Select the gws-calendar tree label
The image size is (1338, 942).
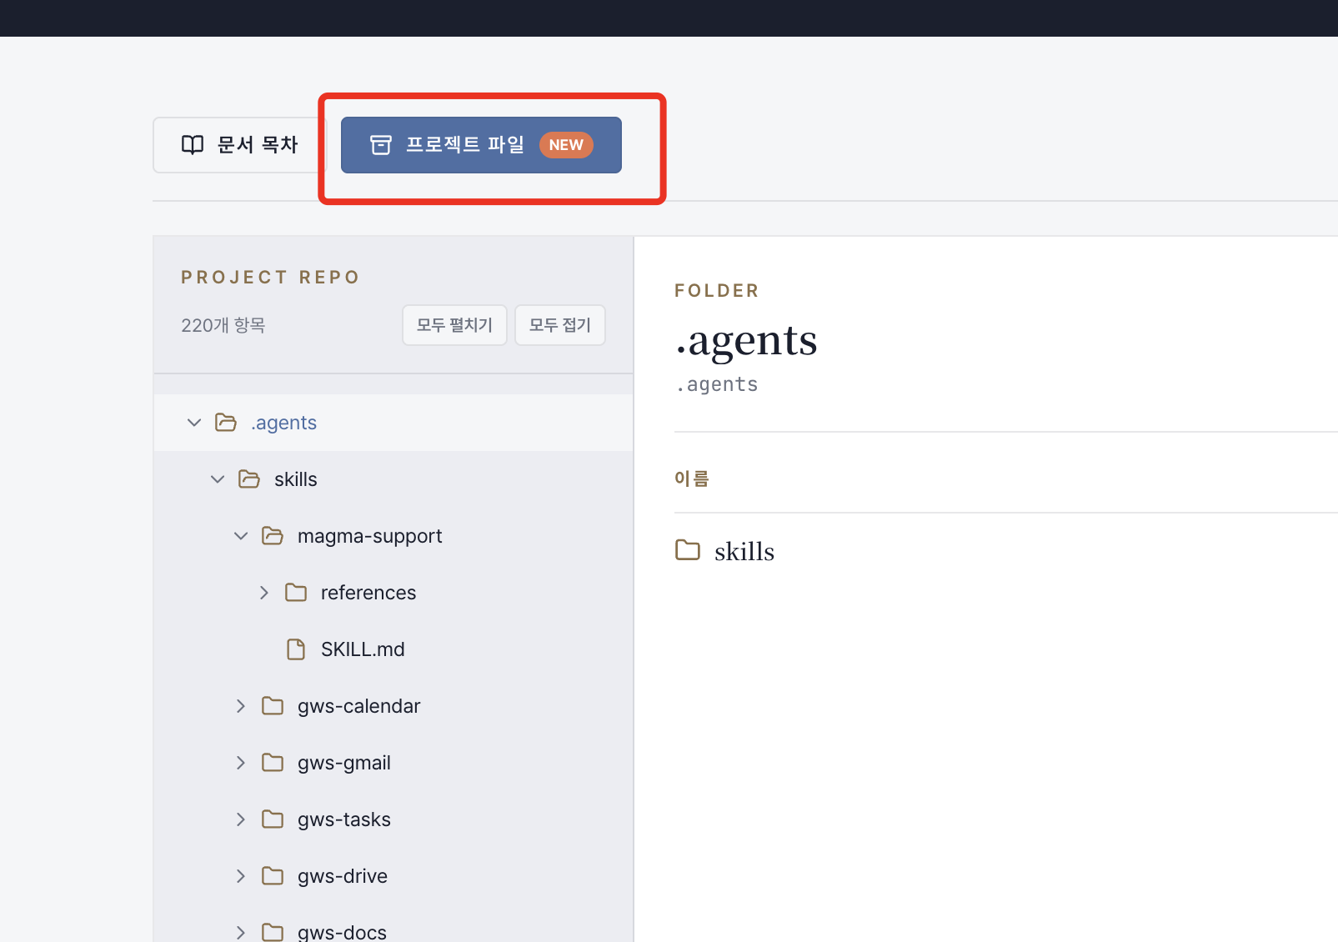(x=359, y=706)
